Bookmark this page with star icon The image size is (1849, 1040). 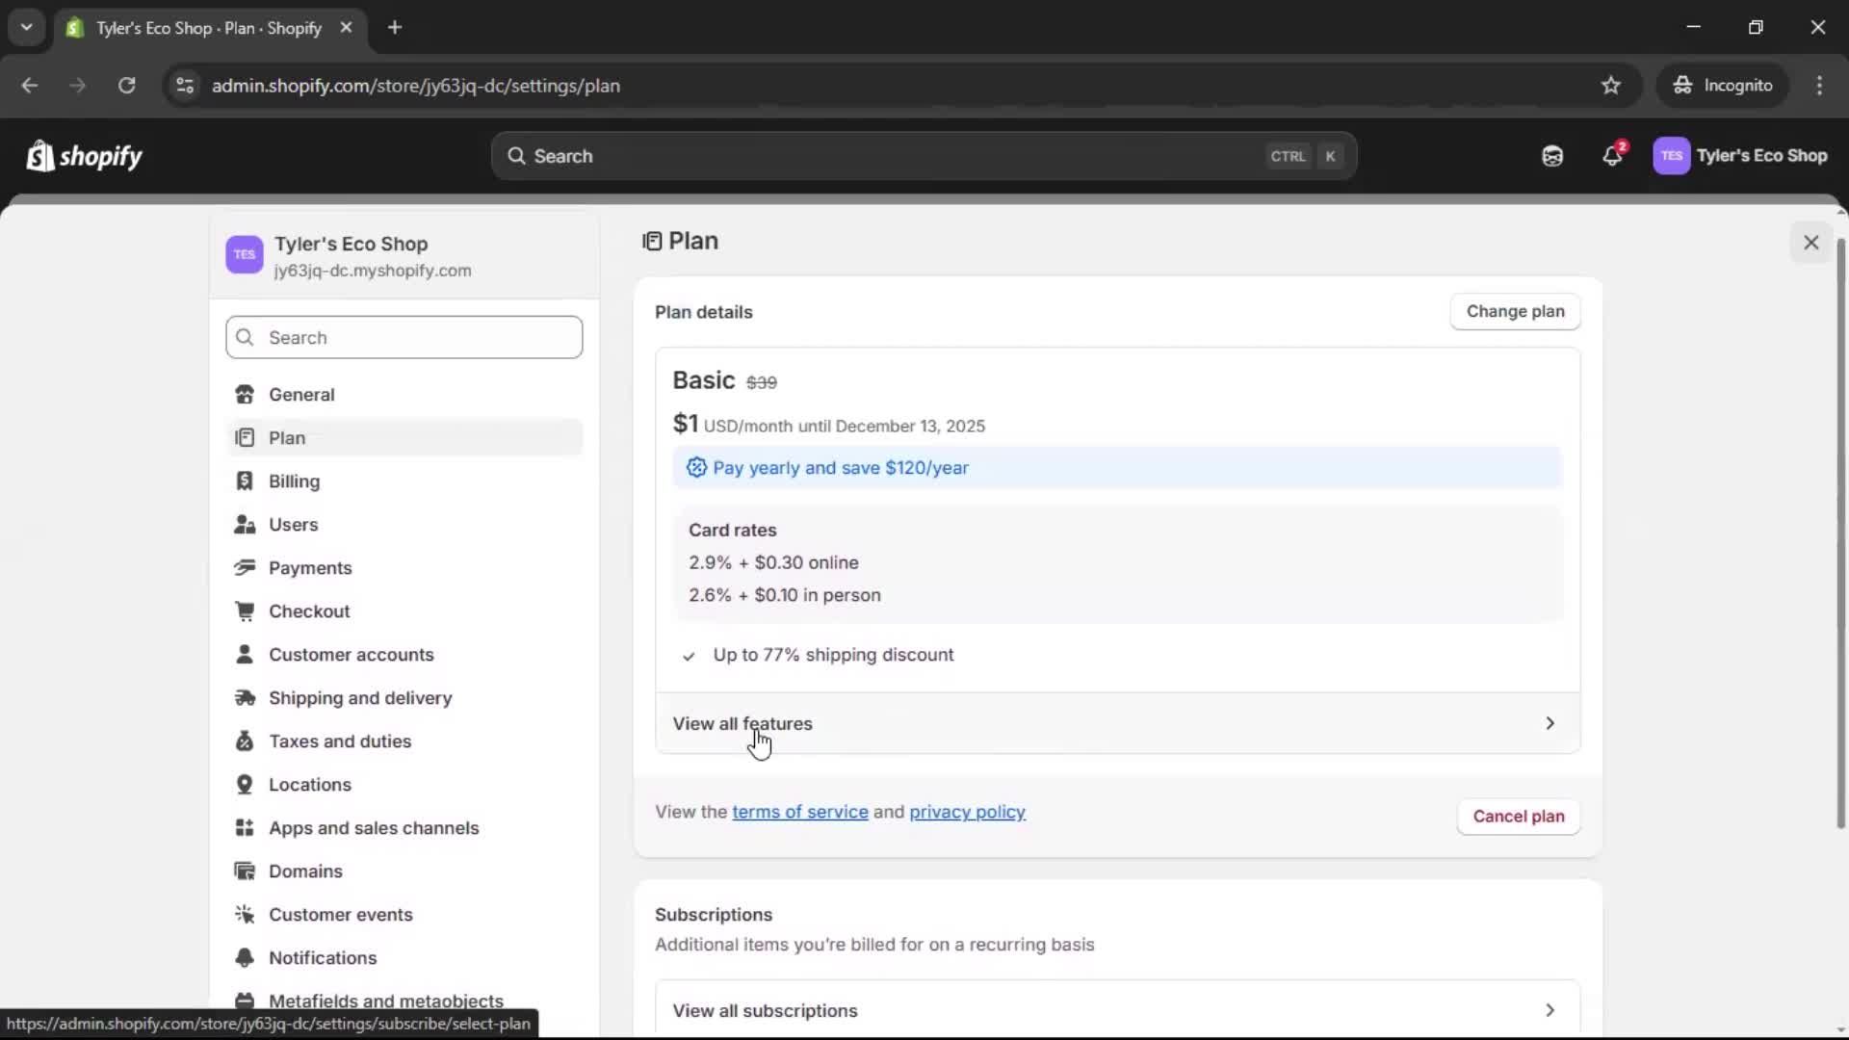(x=1610, y=86)
